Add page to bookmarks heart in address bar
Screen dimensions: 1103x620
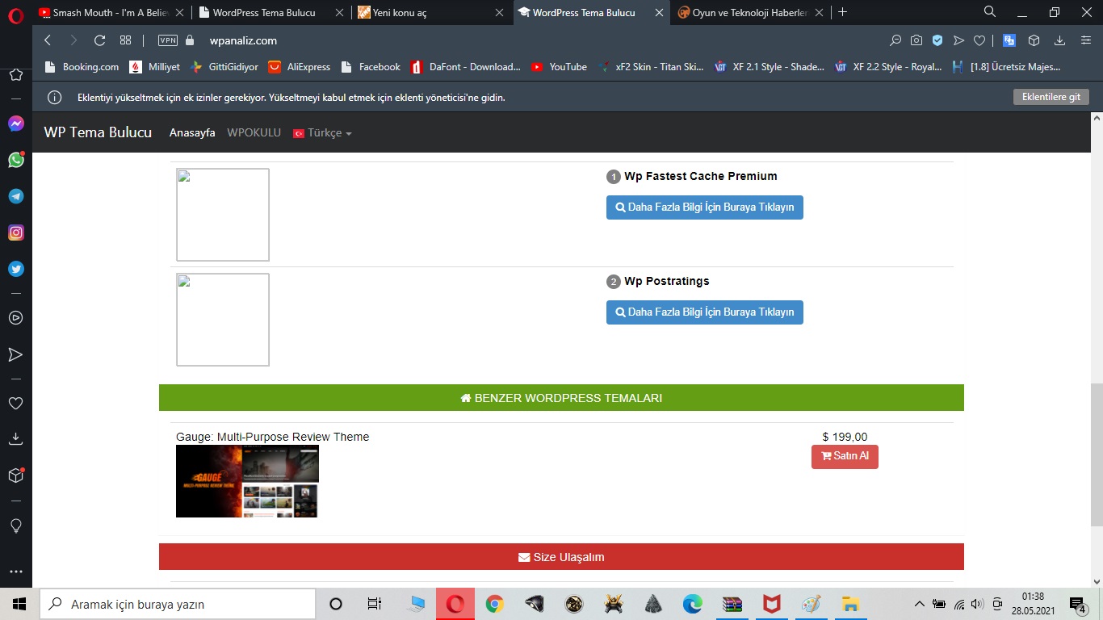[979, 40]
